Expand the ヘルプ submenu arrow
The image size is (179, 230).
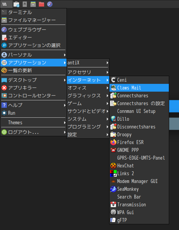tap(64, 105)
